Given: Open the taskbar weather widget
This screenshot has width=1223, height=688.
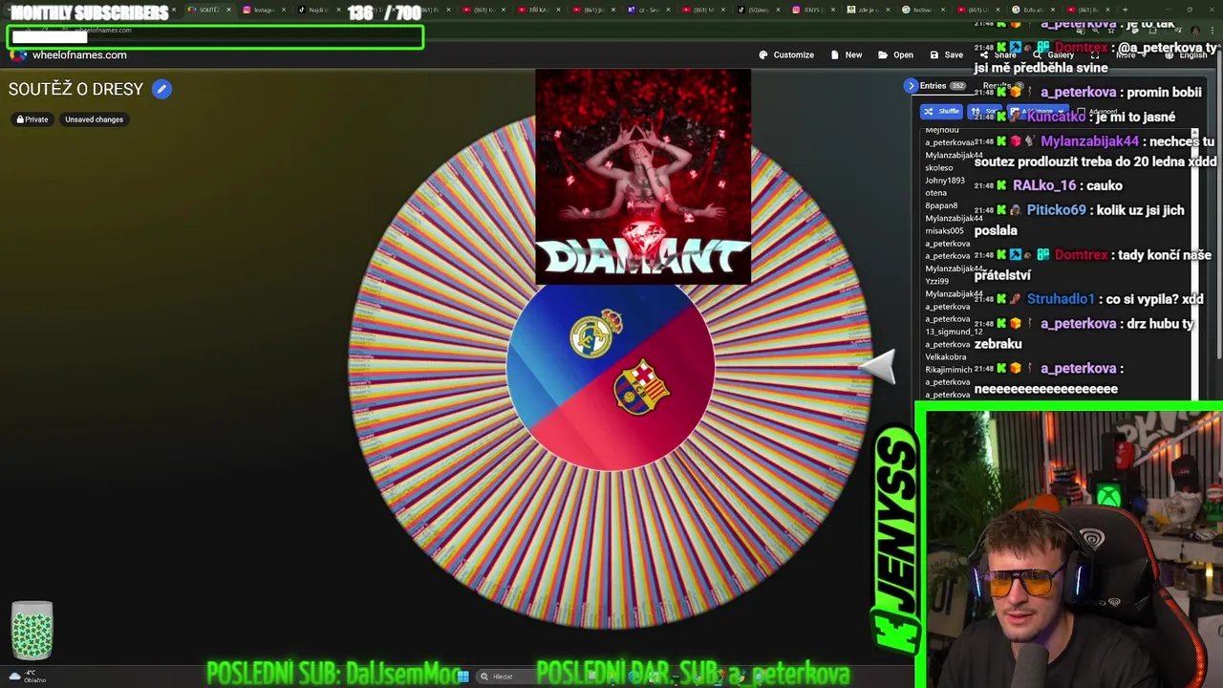Looking at the screenshot, I should click(x=27, y=677).
